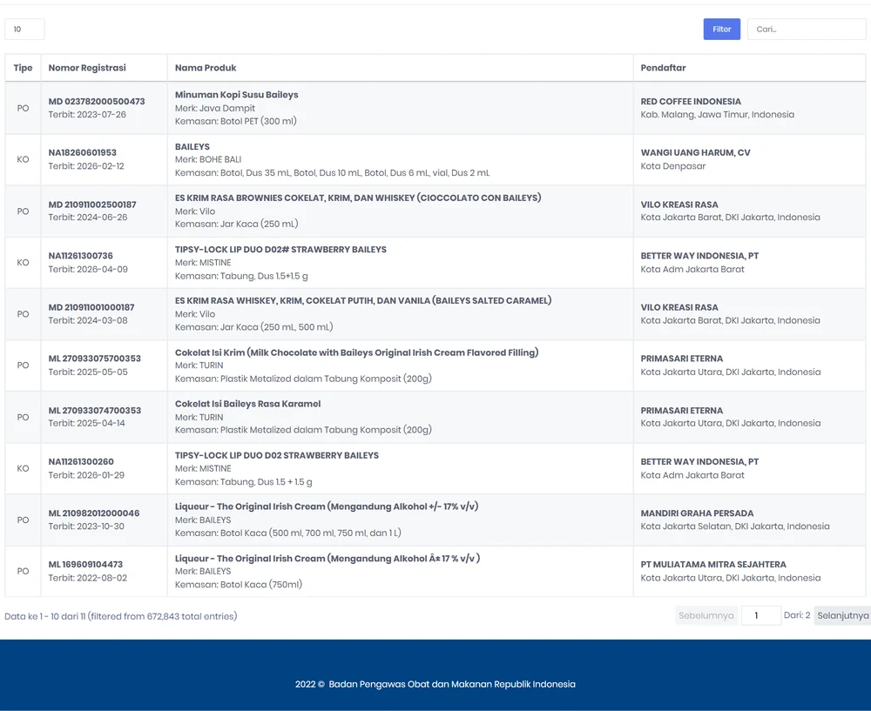
Task: Focus the Cari search field
Action: [x=807, y=30]
